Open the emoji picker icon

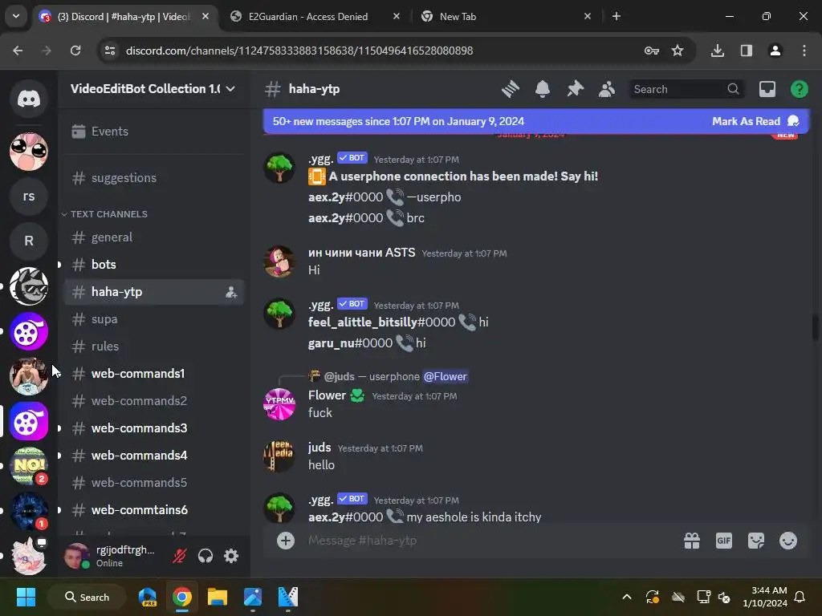click(x=788, y=540)
